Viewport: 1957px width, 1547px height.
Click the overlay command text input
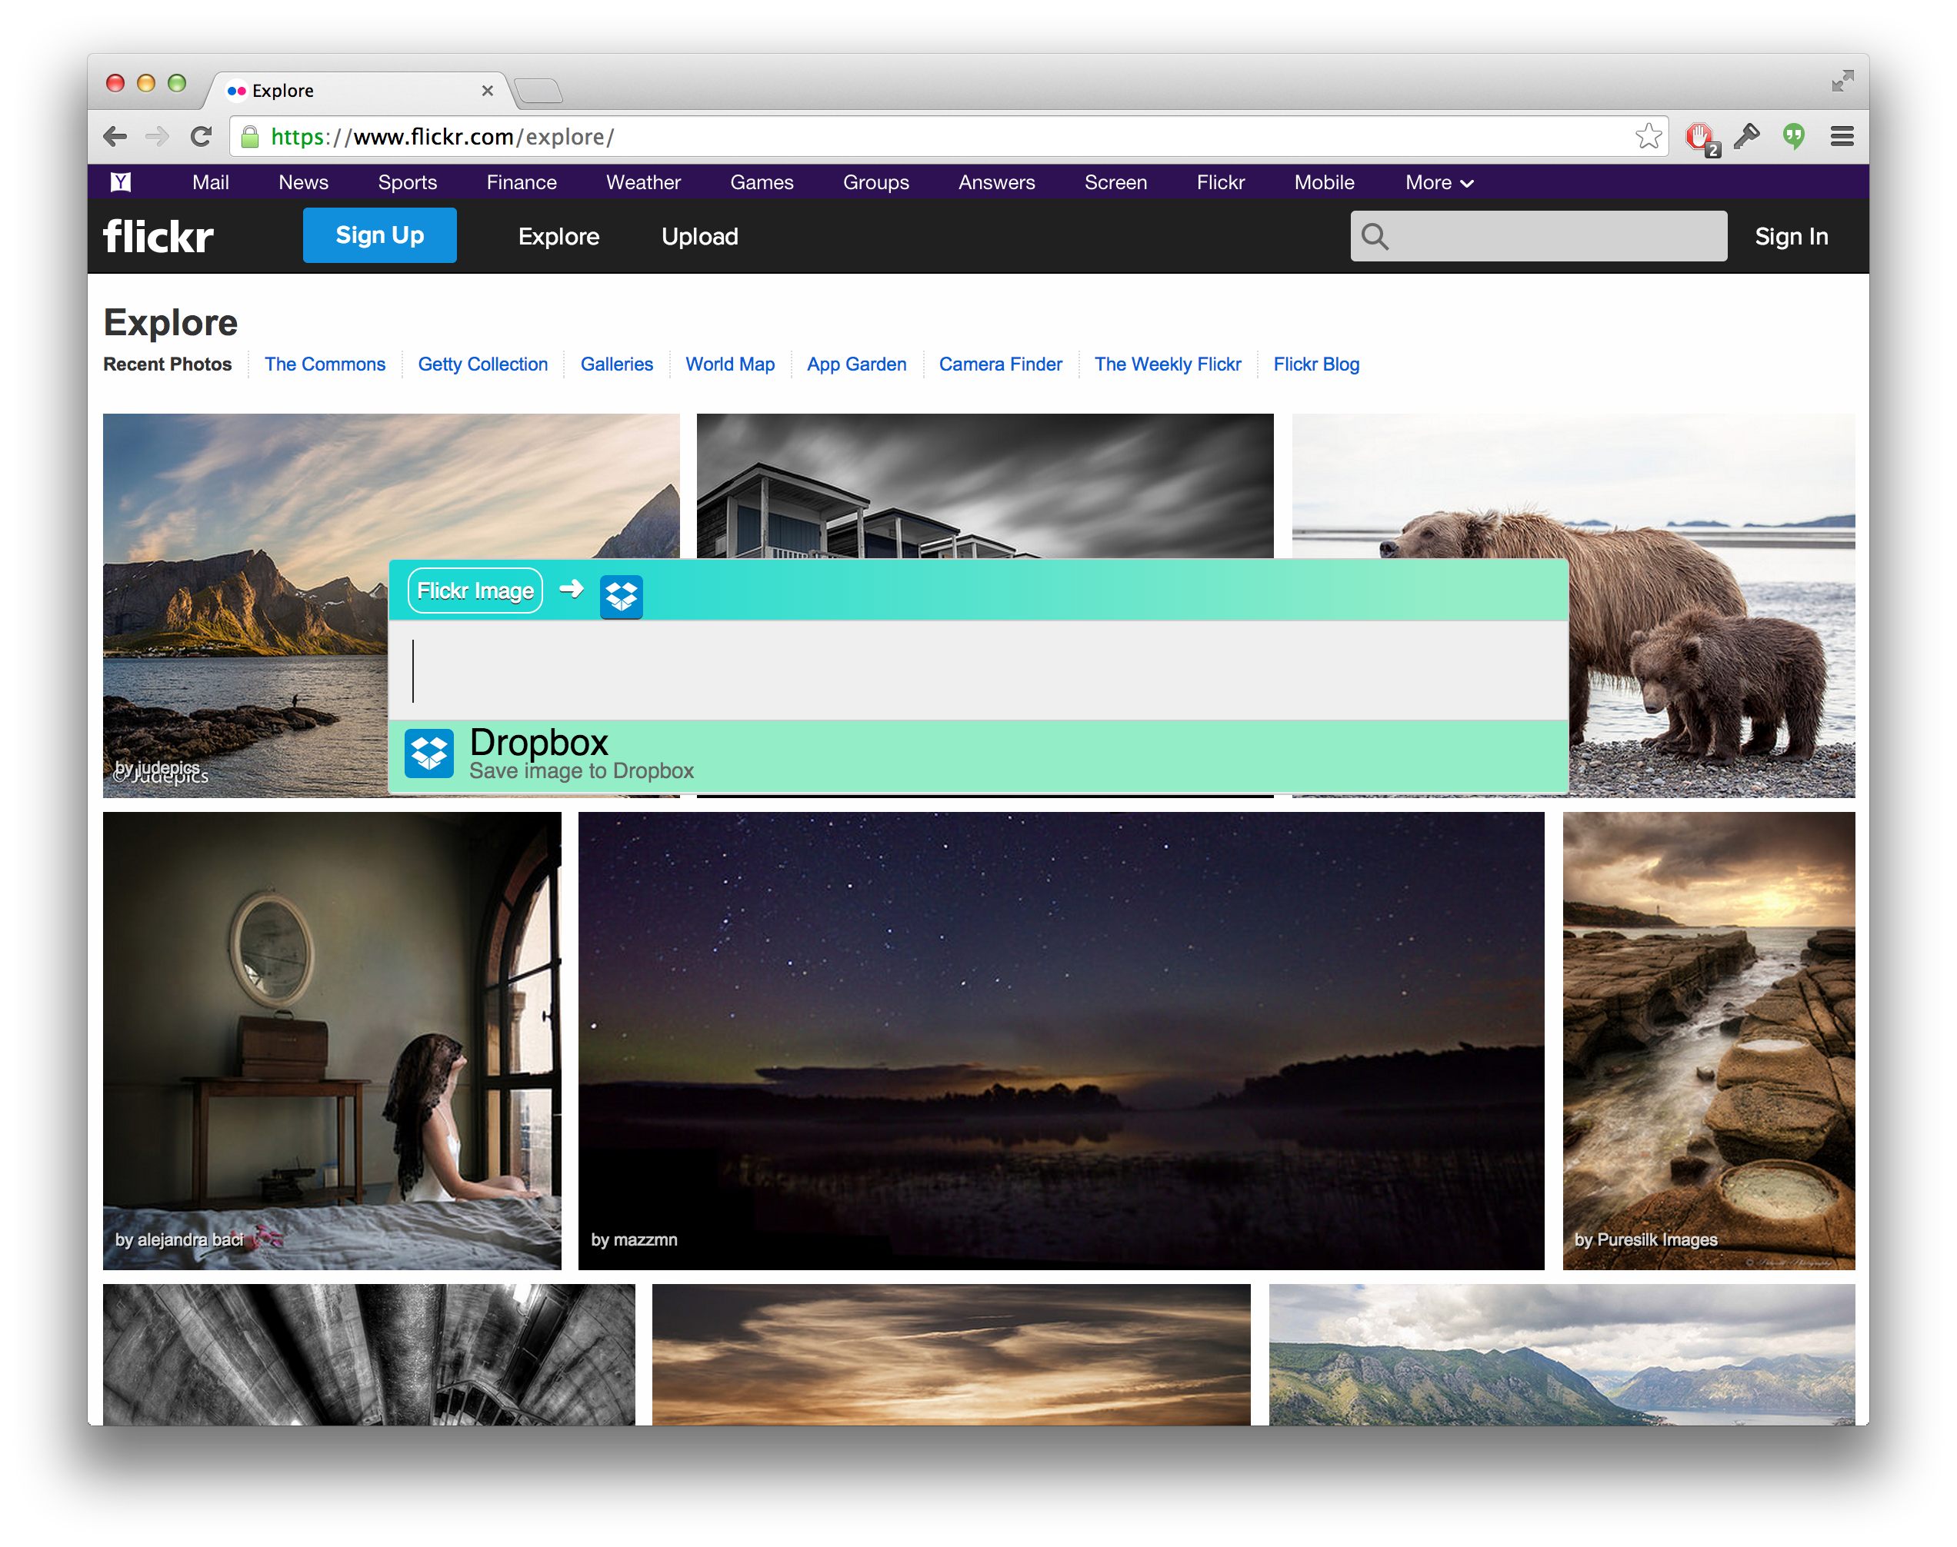coord(978,670)
